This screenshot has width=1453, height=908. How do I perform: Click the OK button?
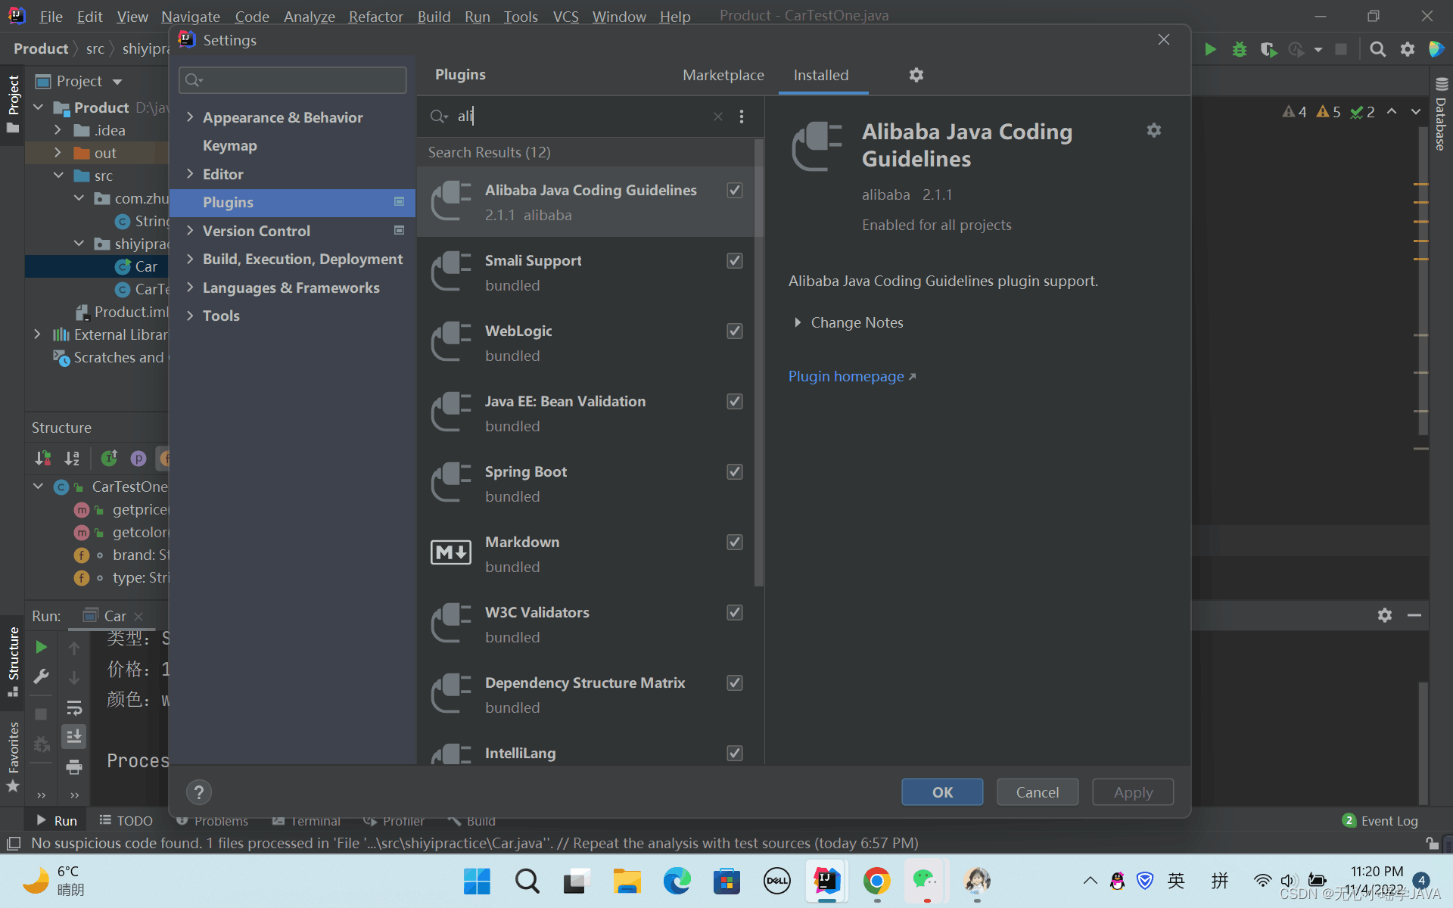tap(941, 792)
